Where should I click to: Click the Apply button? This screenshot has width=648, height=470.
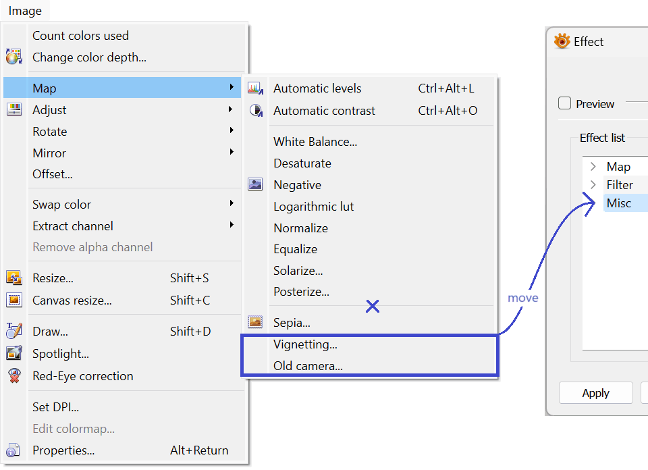pos(596,393)
